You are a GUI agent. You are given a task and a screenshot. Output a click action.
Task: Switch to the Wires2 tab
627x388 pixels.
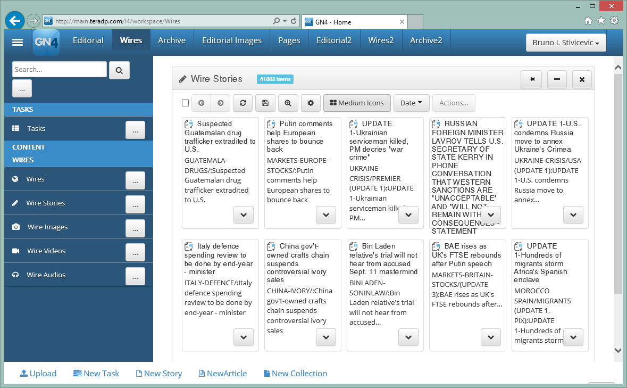[381, 40]
